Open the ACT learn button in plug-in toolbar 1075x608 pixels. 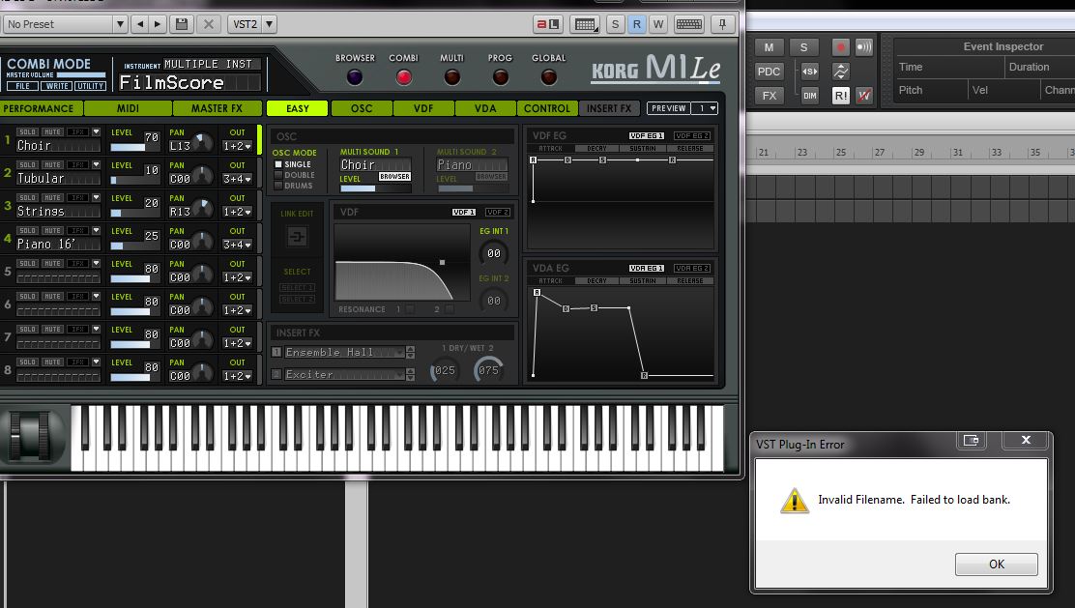click(548, 25)
